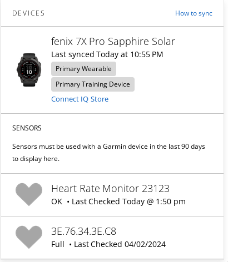Open the Connect IQ Store link
228x262 pixels.
coord(80,99)
